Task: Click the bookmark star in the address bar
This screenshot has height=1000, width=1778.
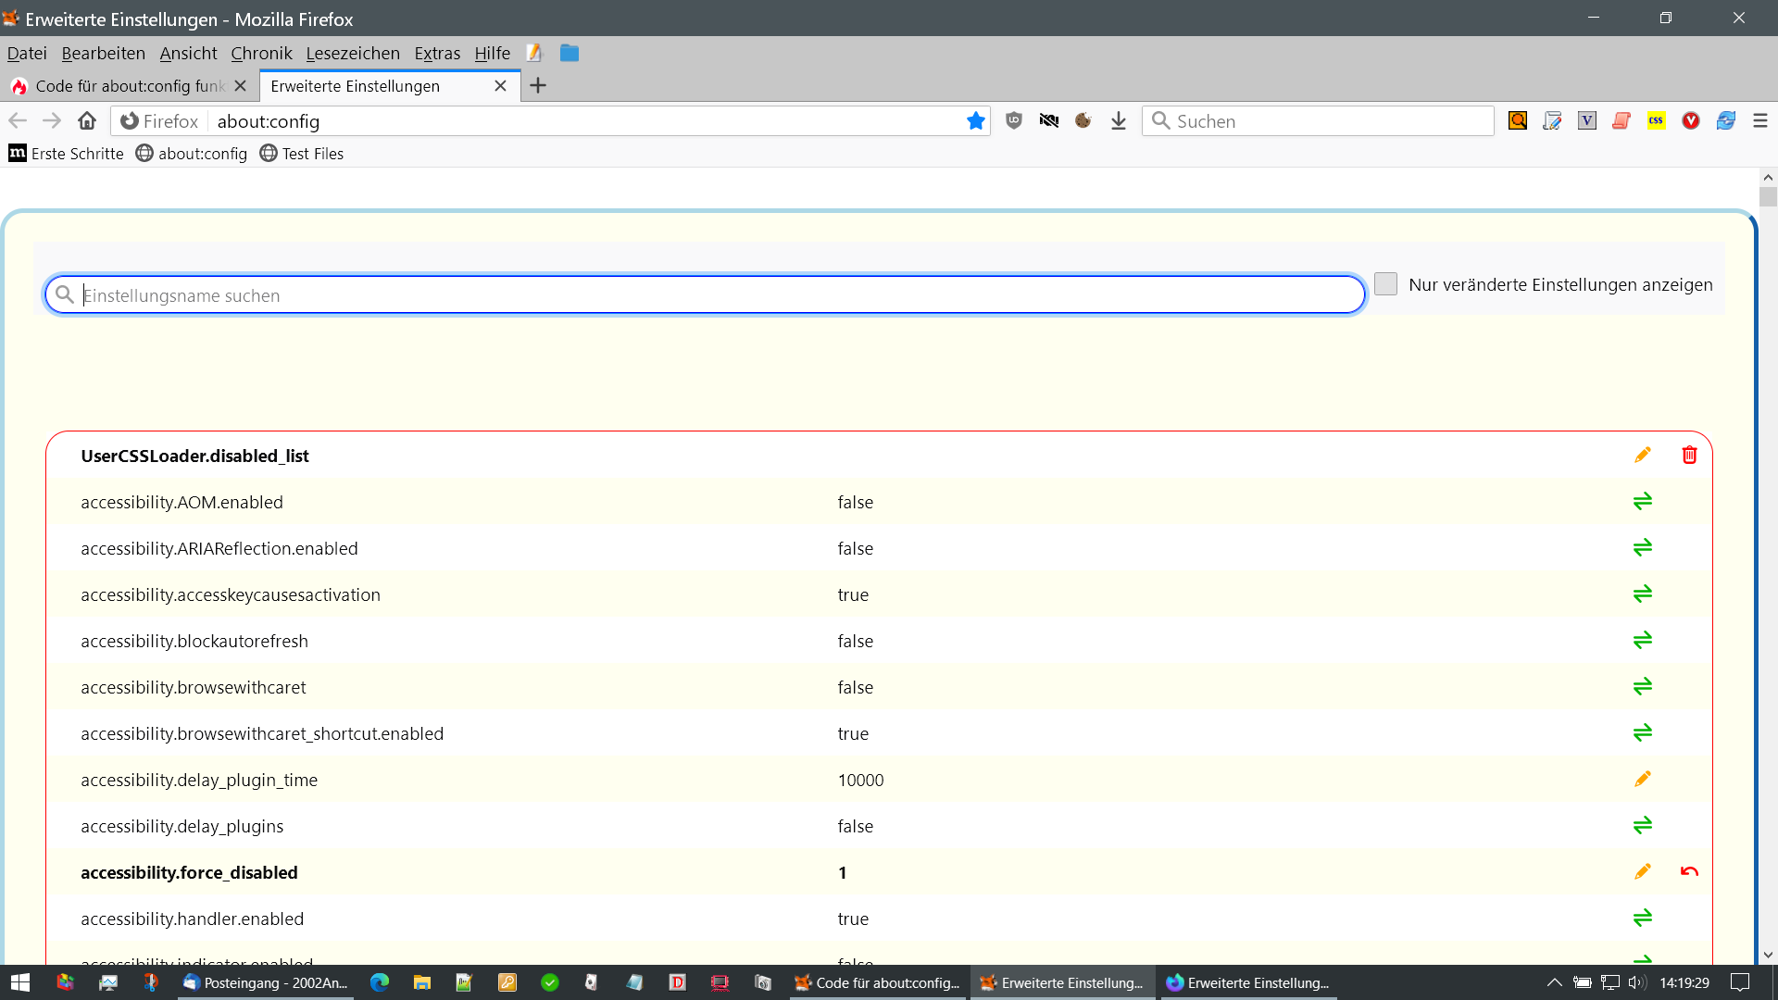Action: (x=975, y=121)
